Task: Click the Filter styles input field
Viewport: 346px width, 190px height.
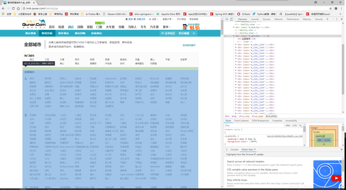Action: (254, 125)
